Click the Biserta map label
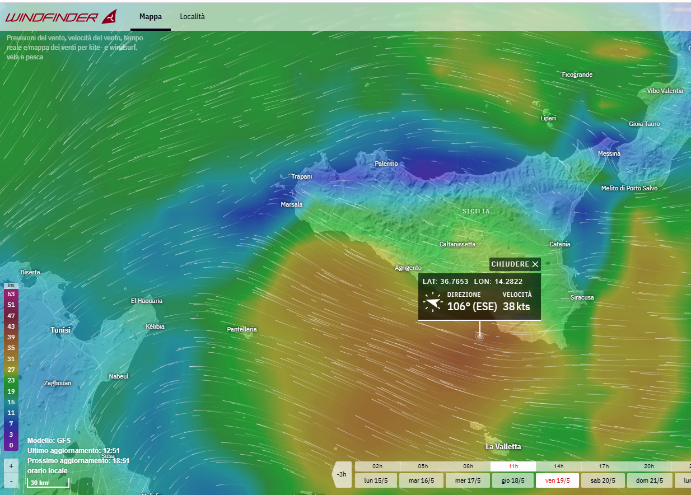 coord(30,272)
